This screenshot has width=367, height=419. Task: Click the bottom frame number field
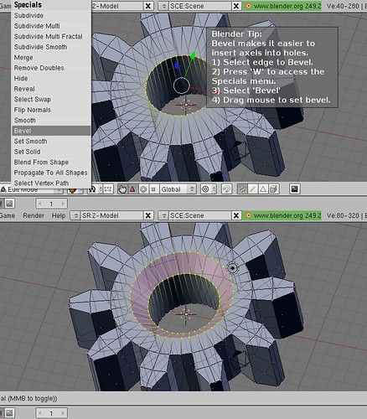51,413
